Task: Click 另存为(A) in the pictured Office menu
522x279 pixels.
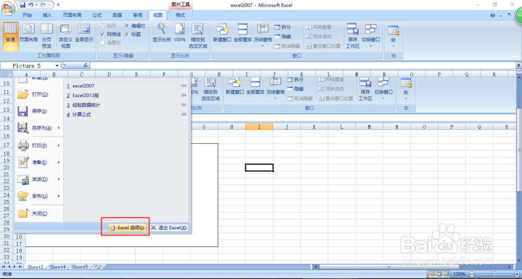Action: pyautogui.click(x=39, y=127)
